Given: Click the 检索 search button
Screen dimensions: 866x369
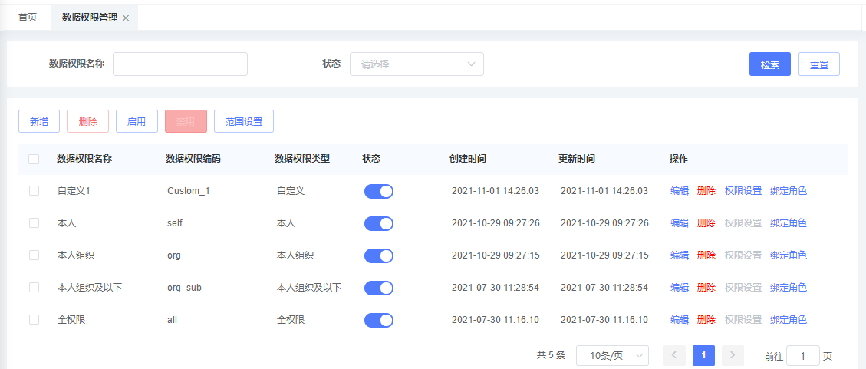Looking at the screenshot, I should 769,64.
